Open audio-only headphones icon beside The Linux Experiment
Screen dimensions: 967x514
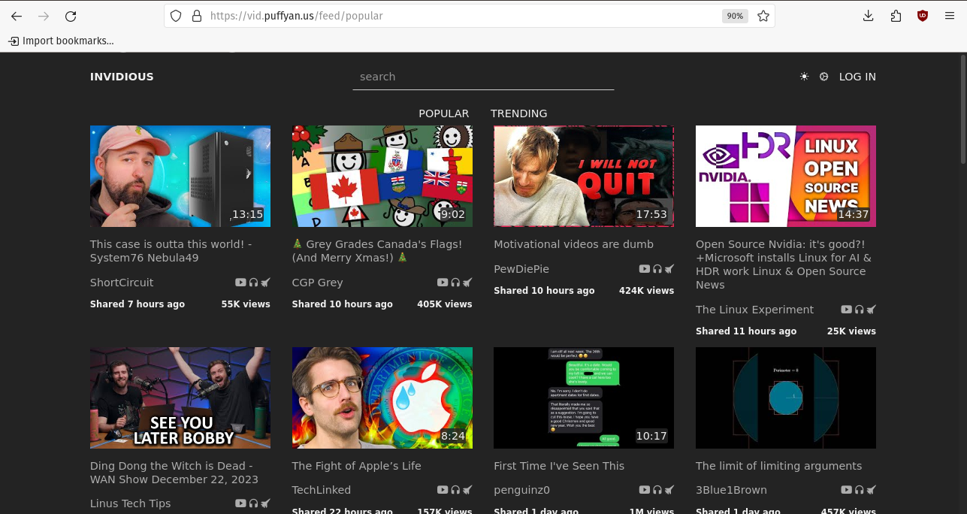coord(860,310)
